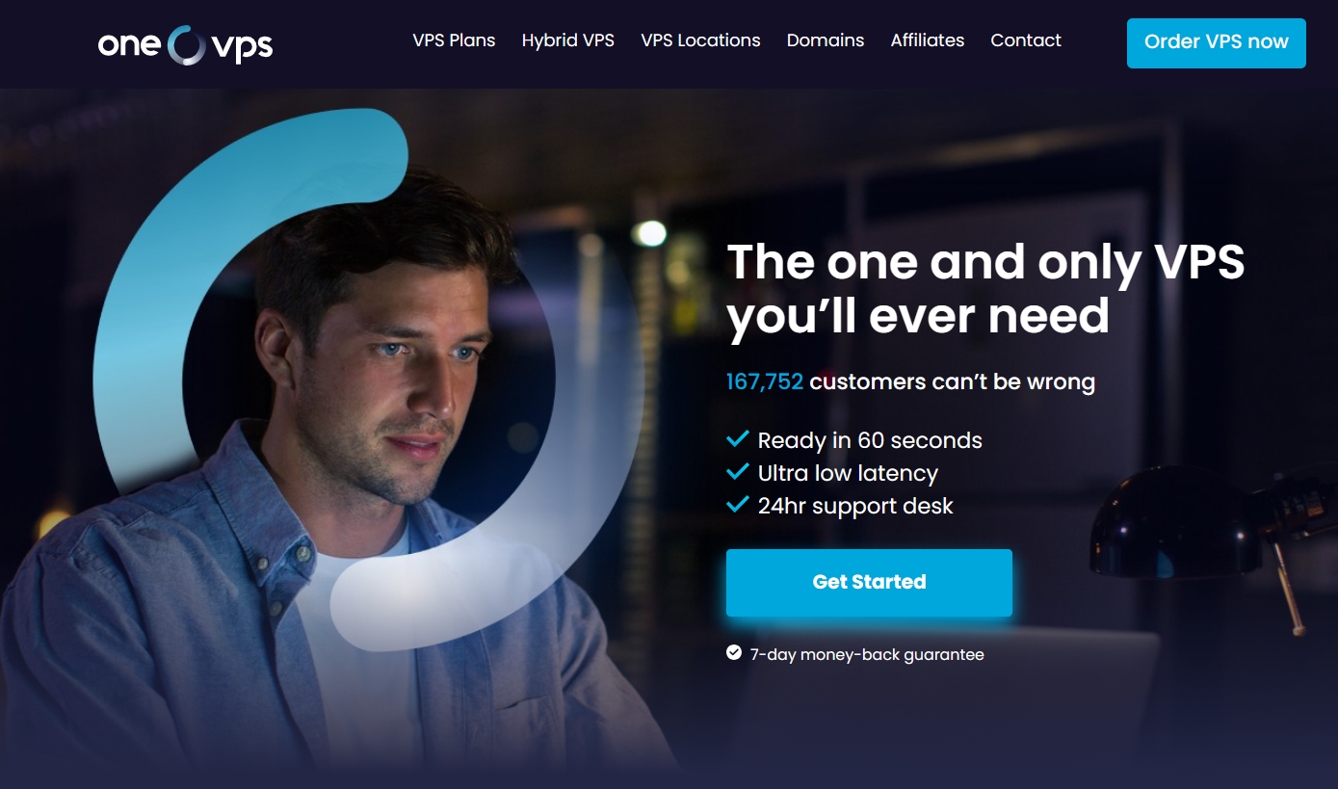Go to VPS Locations
1338x789 pixels.
coord(700,40)
